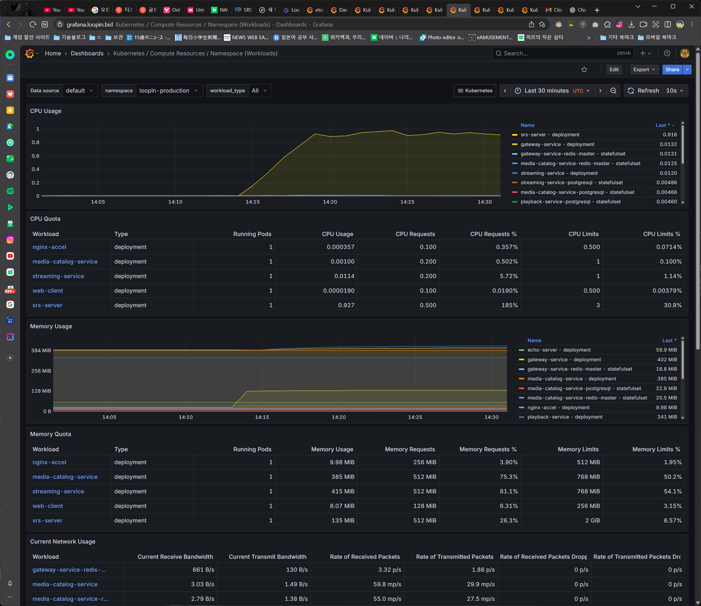This screenshot has width=701, height=606.
Task: Open Dashboards breadcrumb item
Action: pos(87,53)
